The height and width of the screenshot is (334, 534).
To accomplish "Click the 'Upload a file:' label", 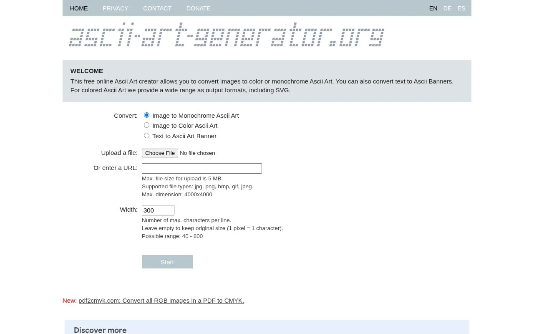I will click(x=119, y=153).
